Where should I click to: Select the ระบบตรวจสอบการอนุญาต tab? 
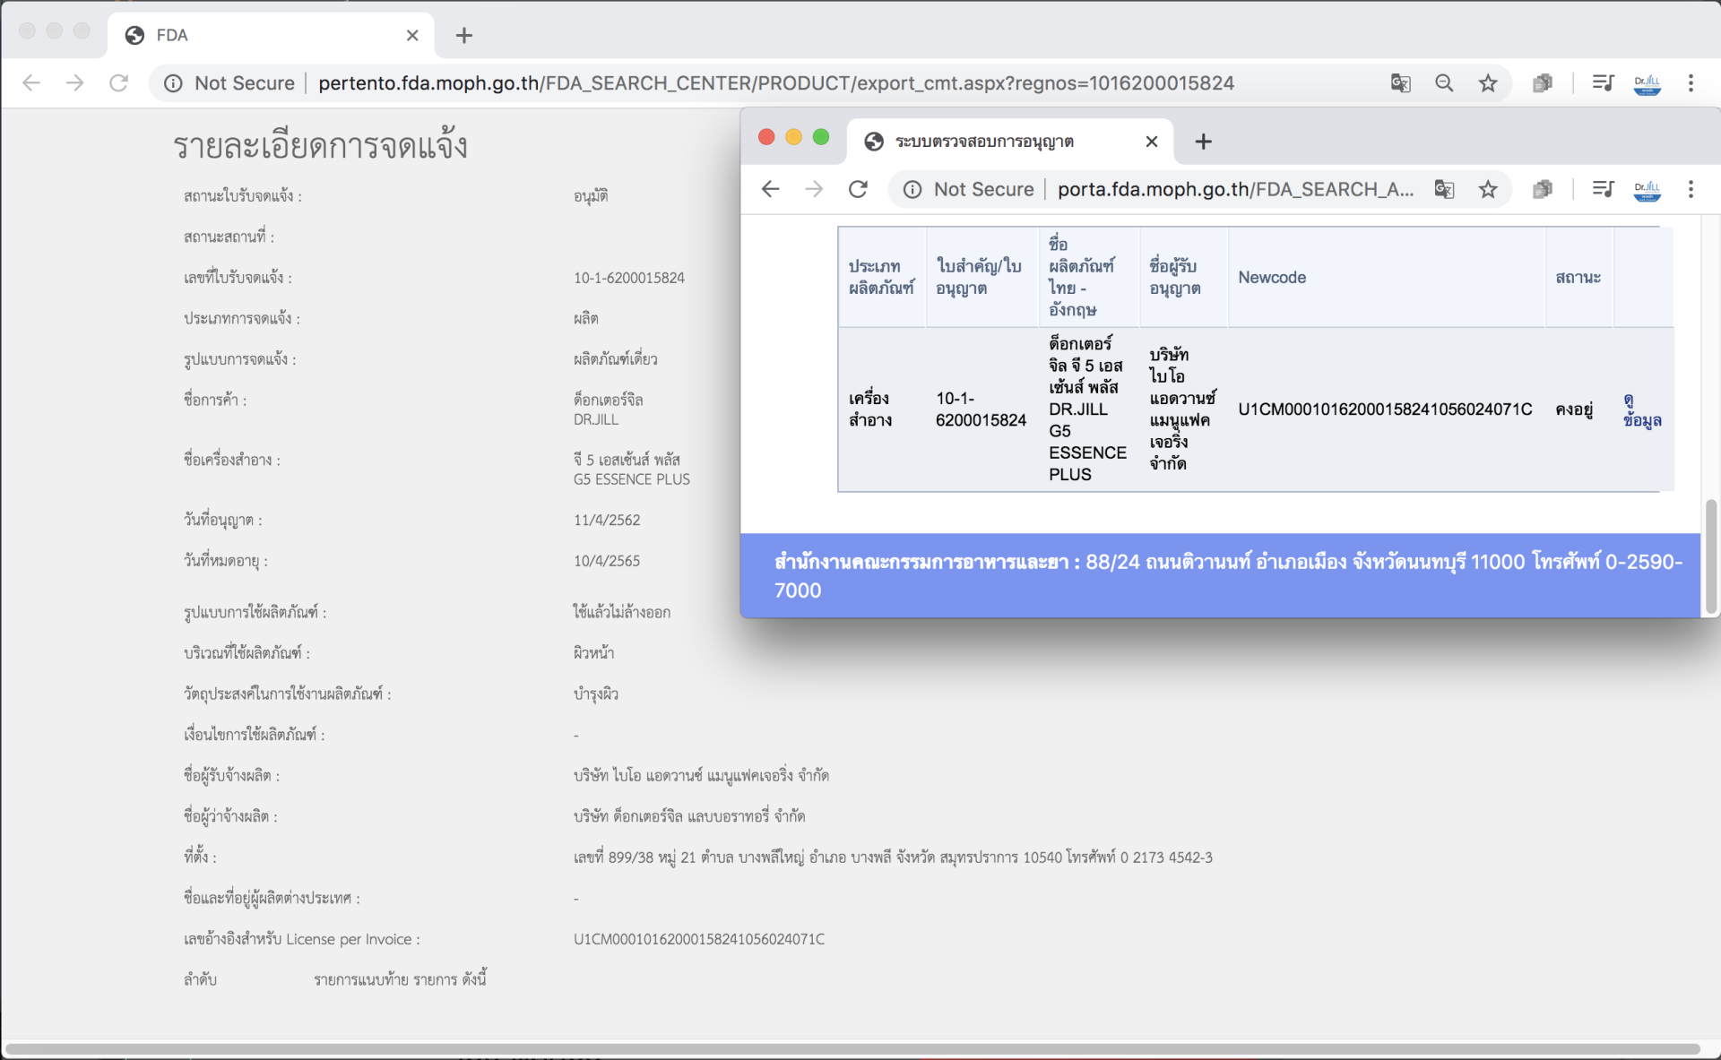pos(1010,142)
